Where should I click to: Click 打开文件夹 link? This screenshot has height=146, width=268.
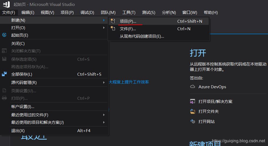(x=208, y=112)
